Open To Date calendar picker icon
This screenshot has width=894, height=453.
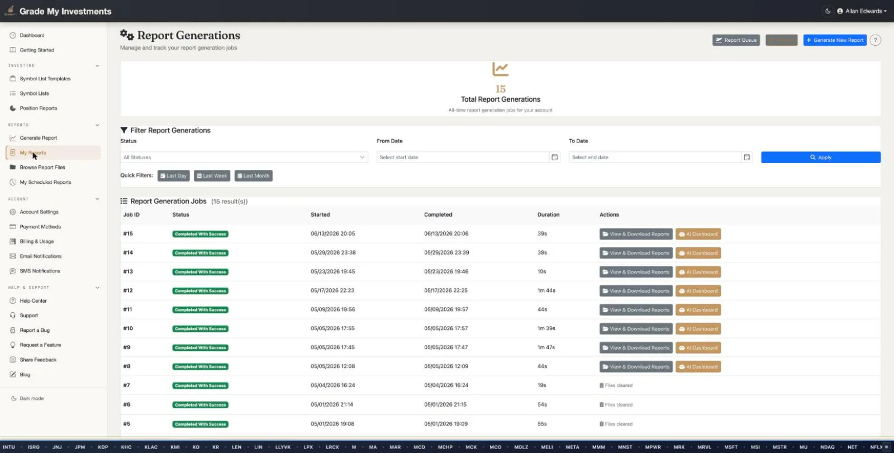tap(746, 158)
